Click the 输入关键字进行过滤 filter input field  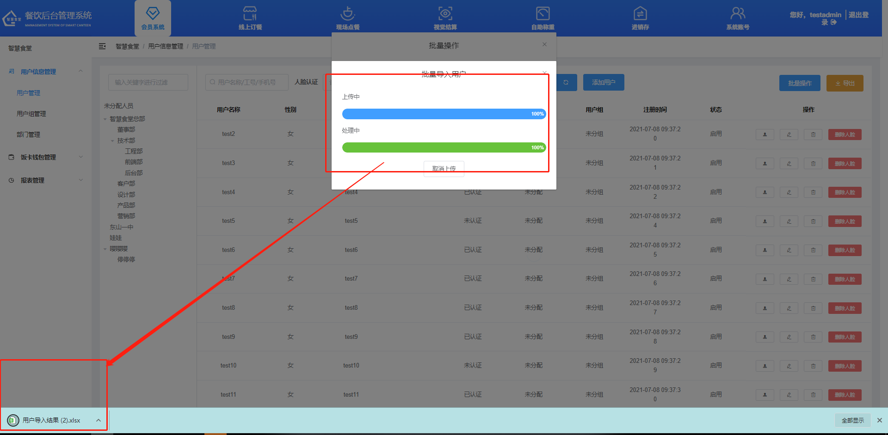[x=148, y=82]
